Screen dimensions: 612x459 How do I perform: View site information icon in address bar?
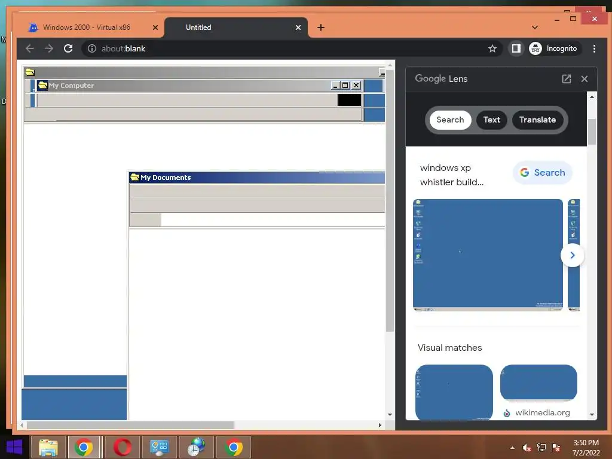pyautogui.click(x=91, y=48)
